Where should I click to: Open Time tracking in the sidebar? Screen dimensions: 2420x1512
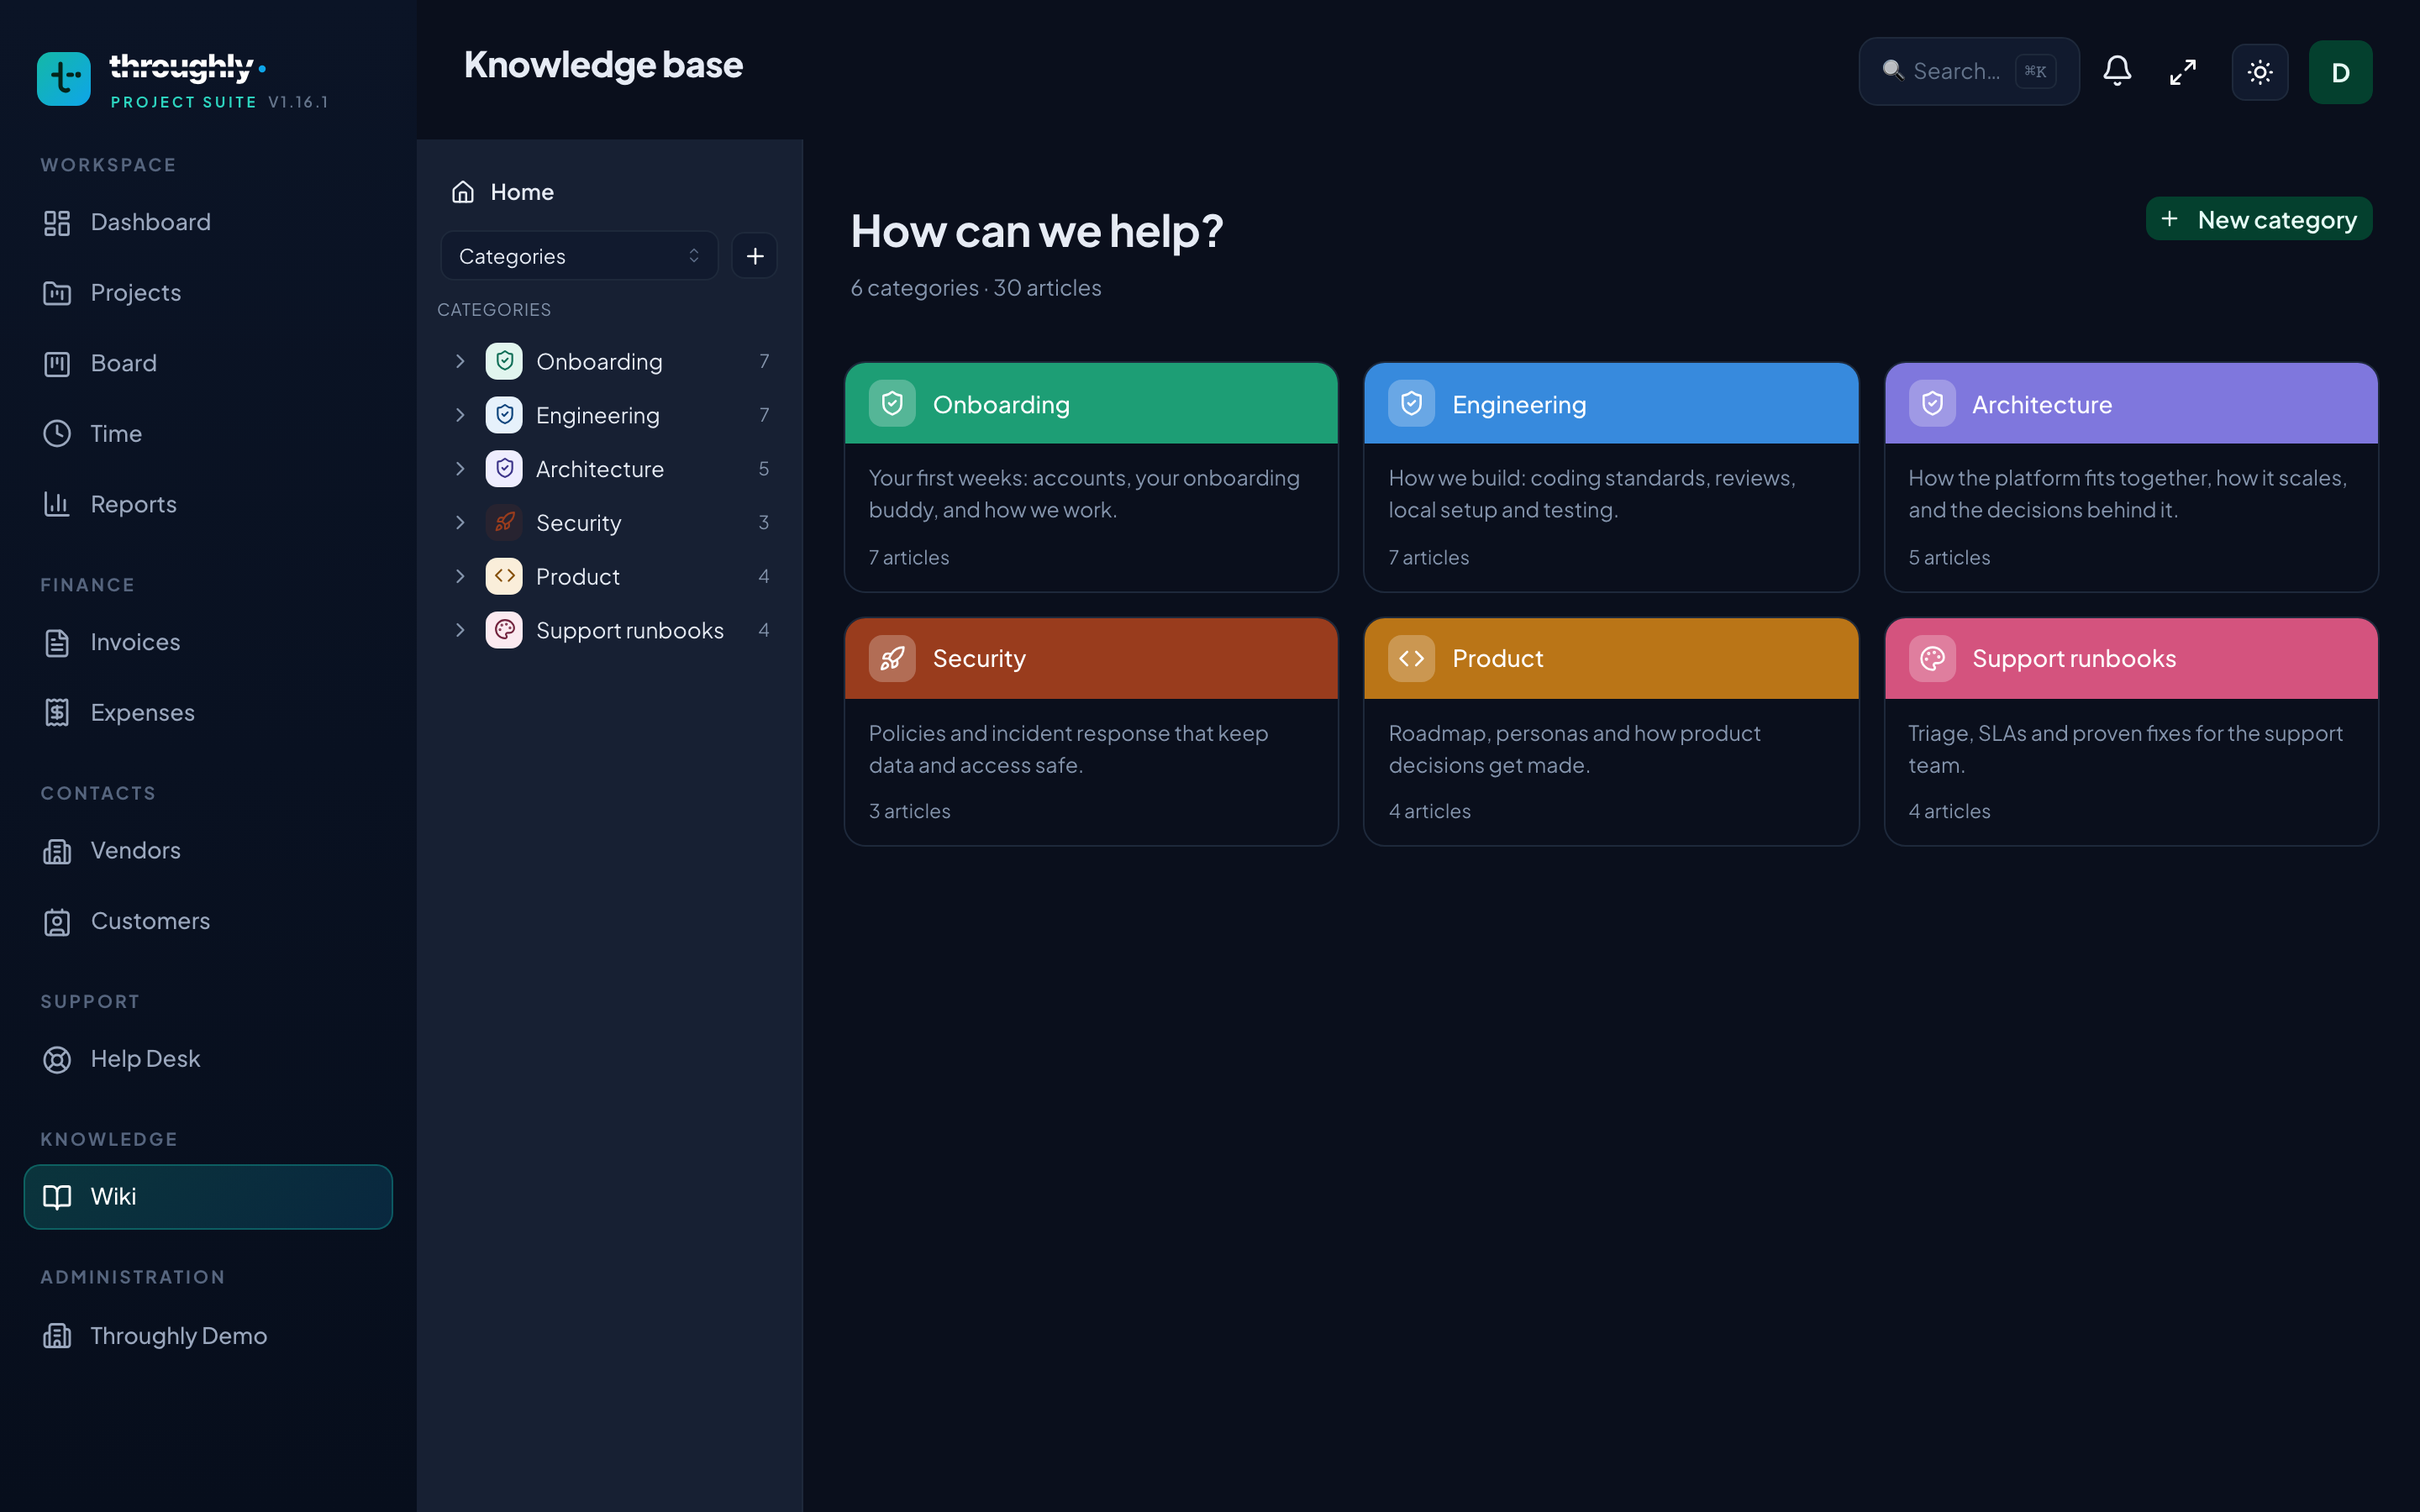point(208,434)
